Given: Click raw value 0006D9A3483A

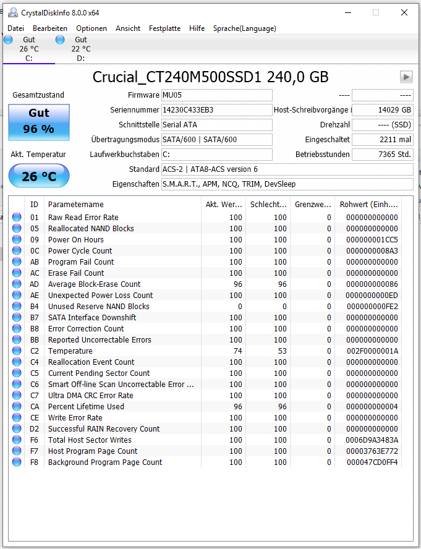Looking at the screenshot, I should pyautogui.click(x=372, y=440).
